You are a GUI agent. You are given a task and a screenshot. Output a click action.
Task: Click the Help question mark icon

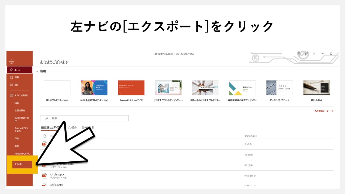313,54
